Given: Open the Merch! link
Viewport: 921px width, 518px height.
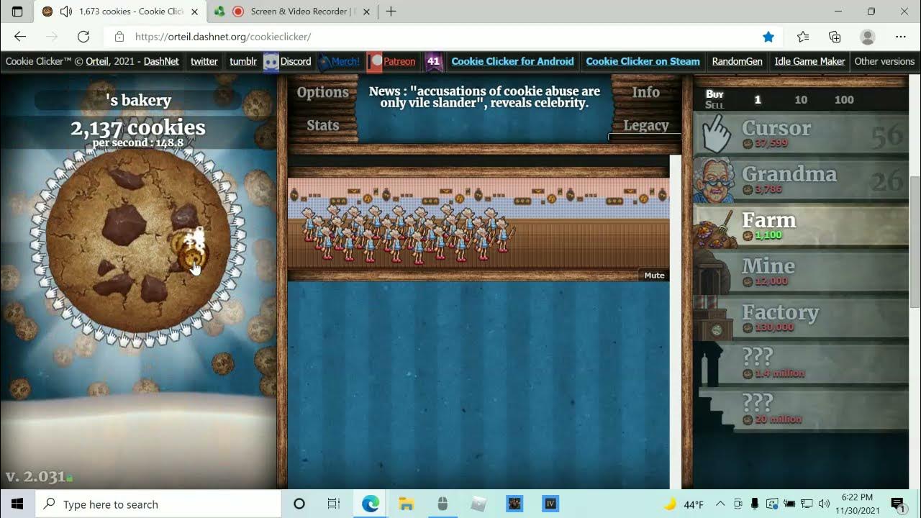Looking at the screenshot, I should click(339, 61).
